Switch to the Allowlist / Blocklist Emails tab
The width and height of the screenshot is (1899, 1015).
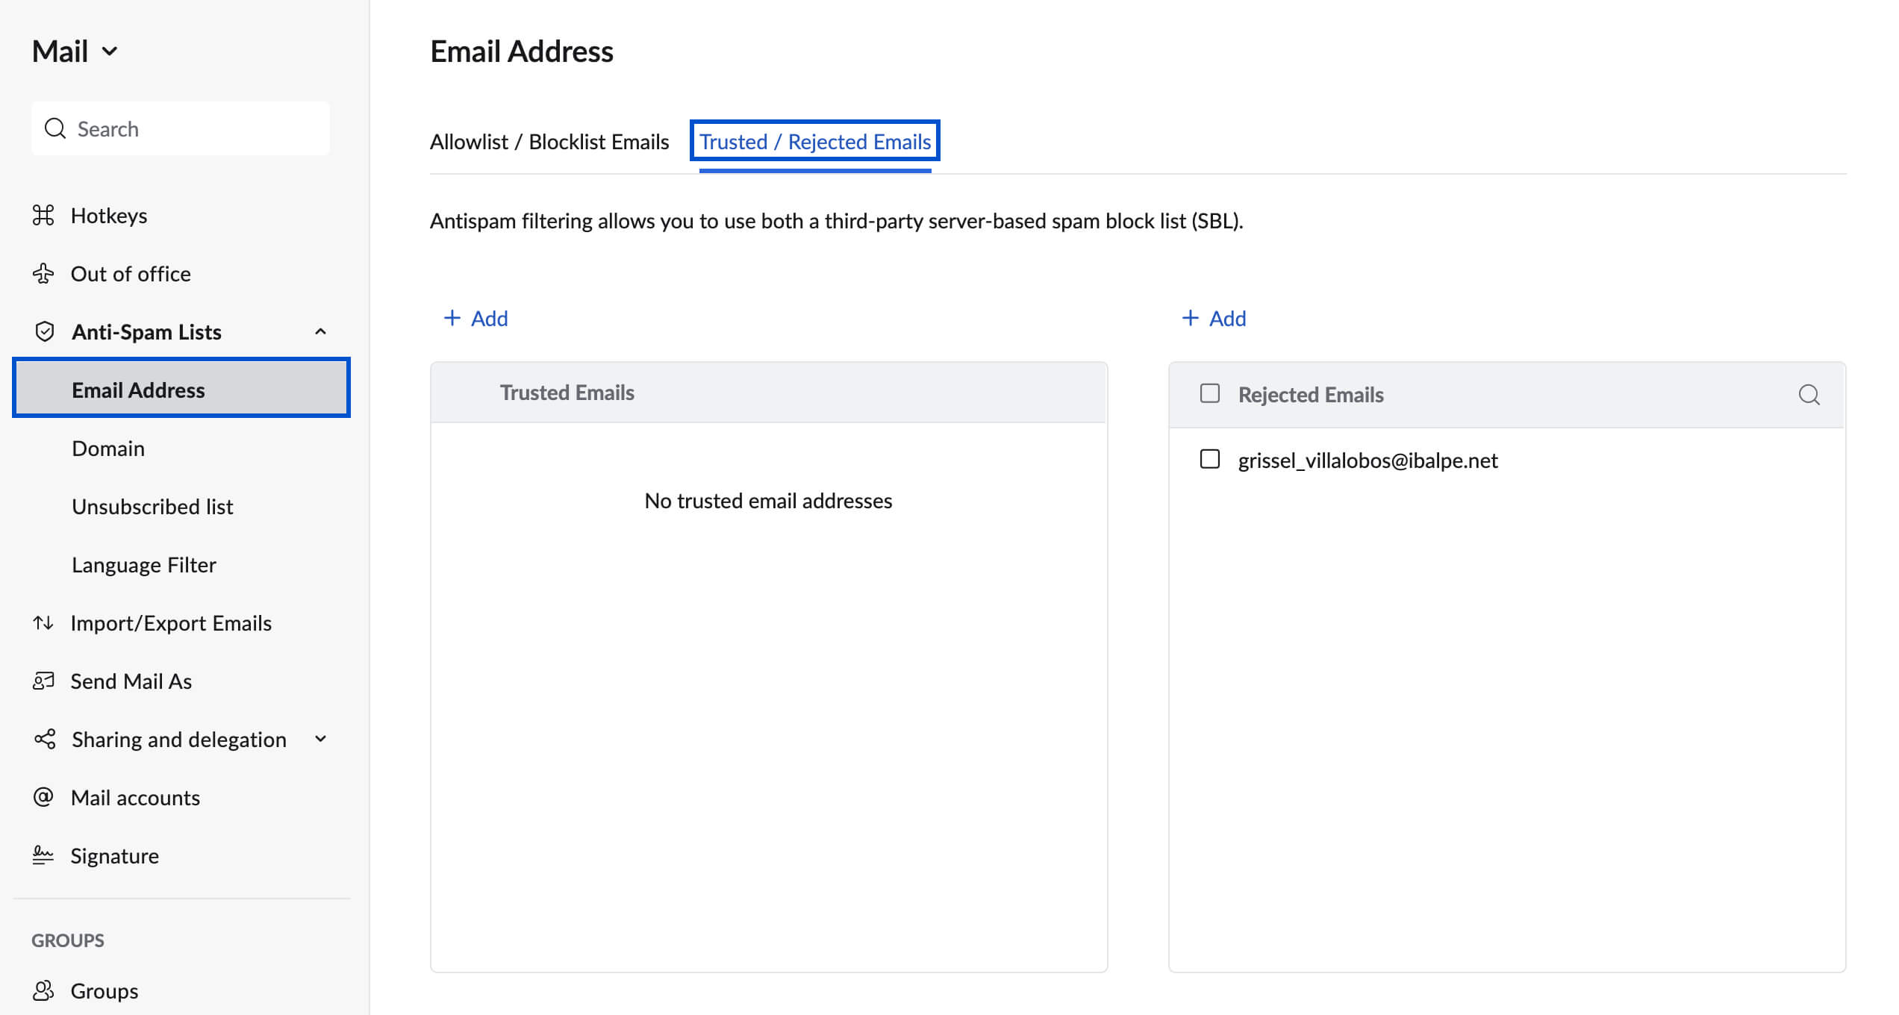tap(549, 141)
